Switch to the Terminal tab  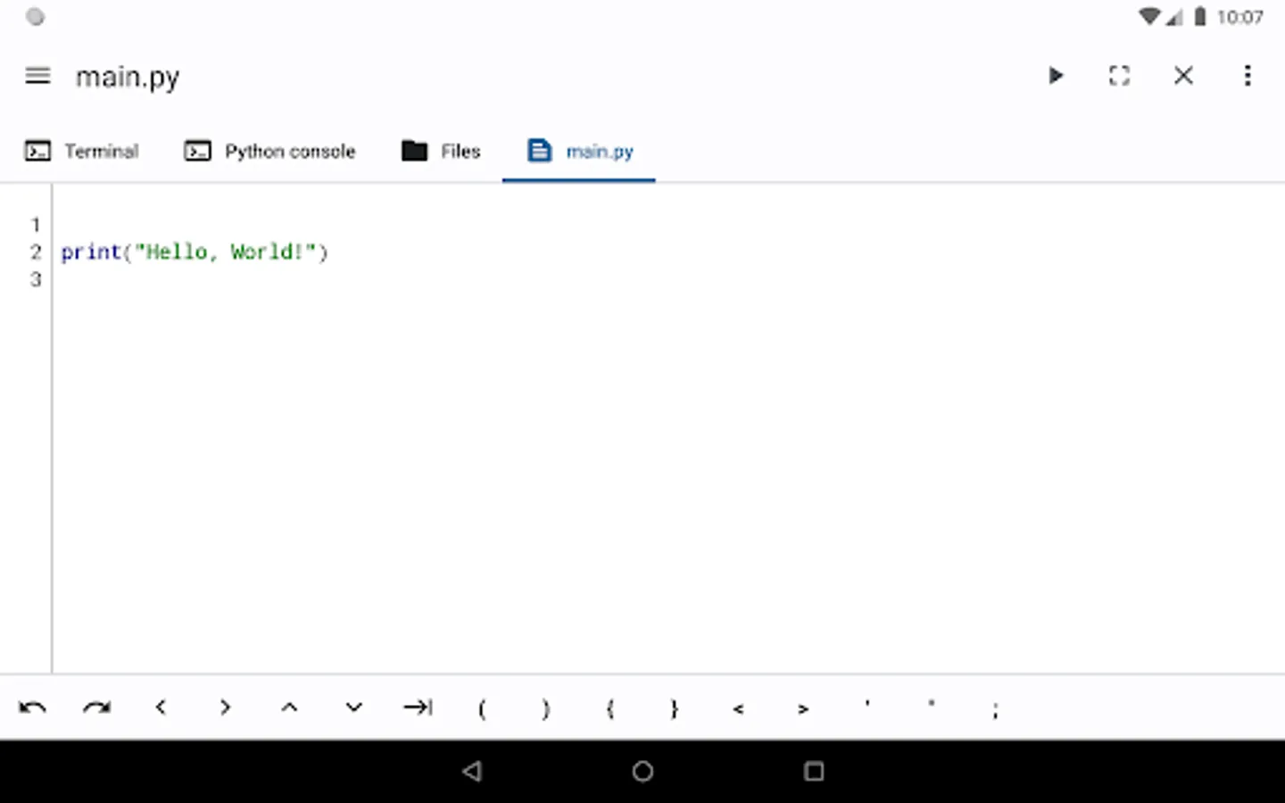click(81, 151)
